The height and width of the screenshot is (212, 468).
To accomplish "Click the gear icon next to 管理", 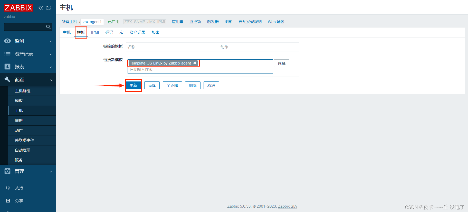I will [x=7, y=171].
